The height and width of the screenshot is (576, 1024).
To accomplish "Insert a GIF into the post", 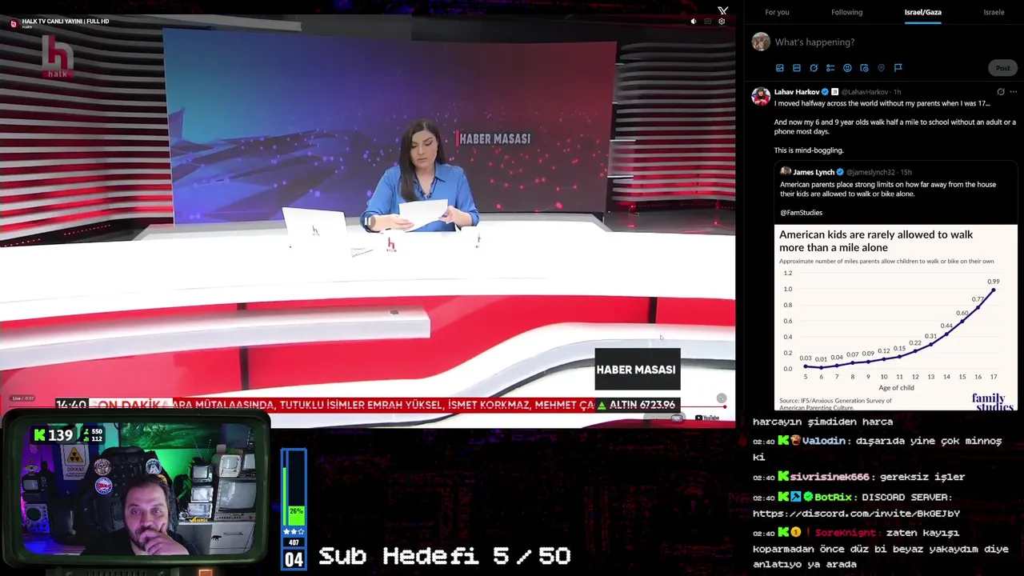I will [797, 68].
